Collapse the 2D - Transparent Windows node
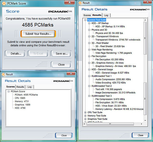This screenshot has width=153, height=142. pyautogui.click(x=89, y=37)
